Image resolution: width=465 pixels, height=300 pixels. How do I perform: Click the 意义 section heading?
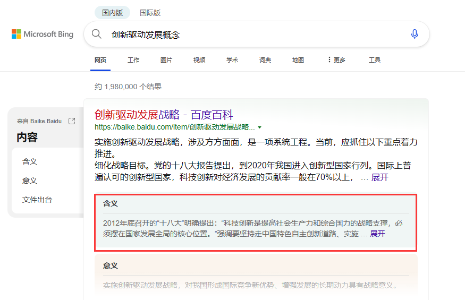tap(111, 265)
